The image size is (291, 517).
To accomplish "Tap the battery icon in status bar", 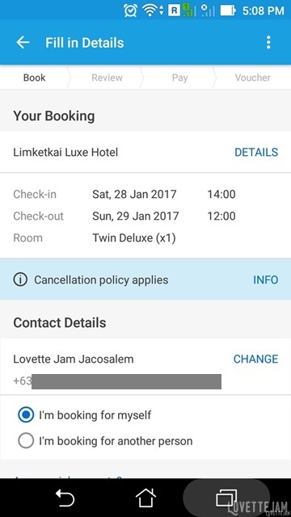I will 228,11.
